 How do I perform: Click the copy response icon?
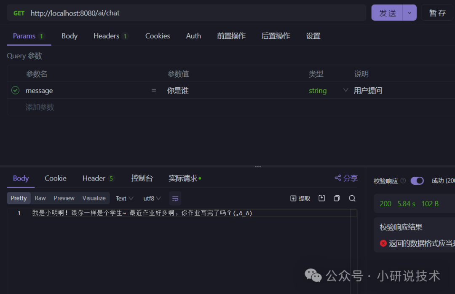(337, 198)
